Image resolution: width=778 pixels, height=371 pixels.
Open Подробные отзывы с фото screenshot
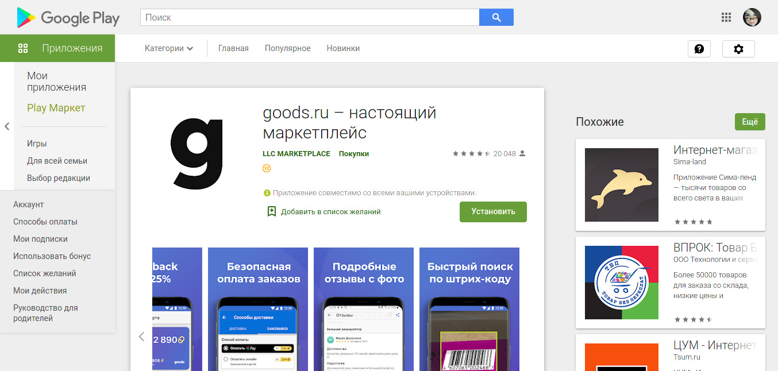coord(364,309)
